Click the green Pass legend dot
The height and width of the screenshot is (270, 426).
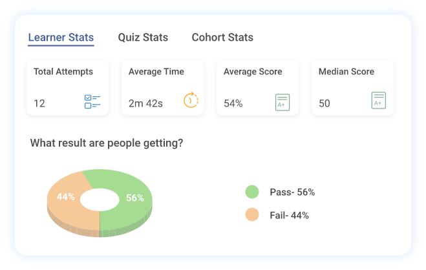(x=252, y=192)
